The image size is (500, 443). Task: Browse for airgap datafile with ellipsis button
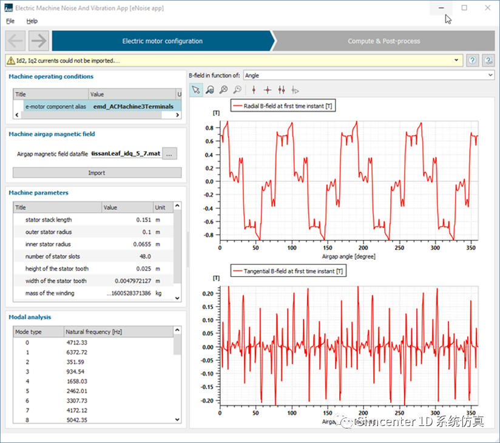click(x=171, y=154)
